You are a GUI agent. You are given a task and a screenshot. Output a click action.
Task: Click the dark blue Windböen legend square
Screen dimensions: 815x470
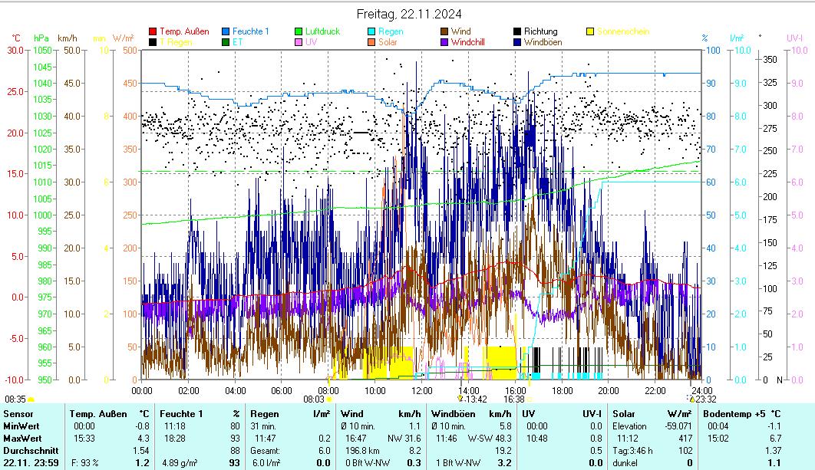[x=517, y=42]
